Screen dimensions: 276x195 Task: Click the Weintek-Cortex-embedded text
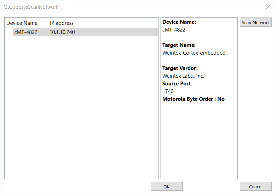pos(194,53)
